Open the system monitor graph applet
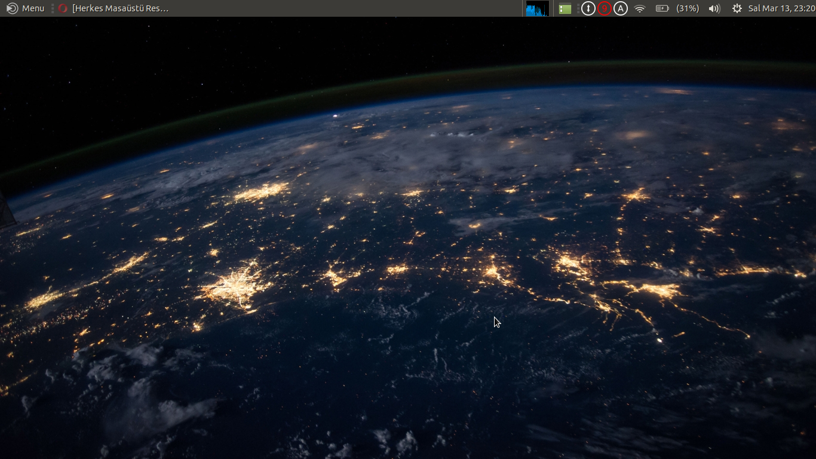816x459 pixels. [538, 8]
